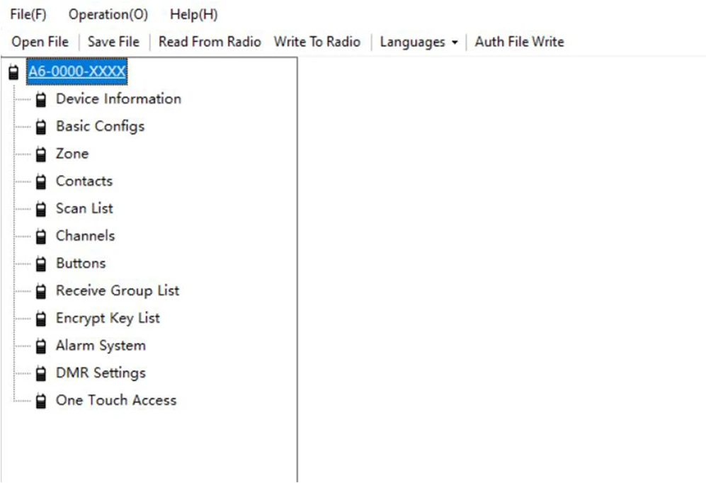Image resolution: width=706 pixels, height=483 pixels.
Task: Click the radio icon next to Receive Group List
Action: tap(41, 292)
